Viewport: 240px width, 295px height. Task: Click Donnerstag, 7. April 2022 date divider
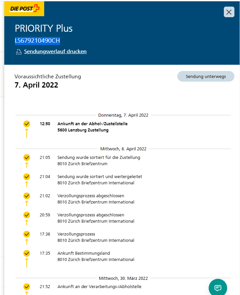click(123, 115)
